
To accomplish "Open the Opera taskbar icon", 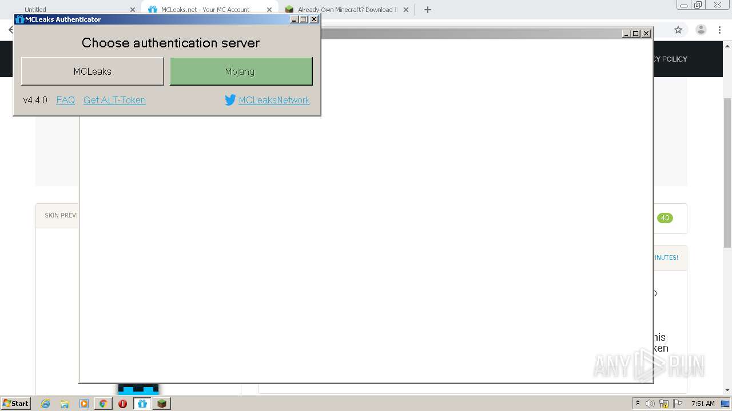I will pyautogui.click(x=122, y=404).
